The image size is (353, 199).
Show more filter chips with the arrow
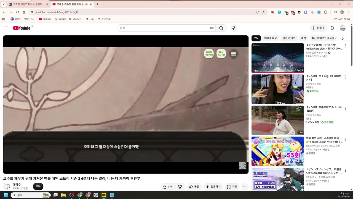343,39
